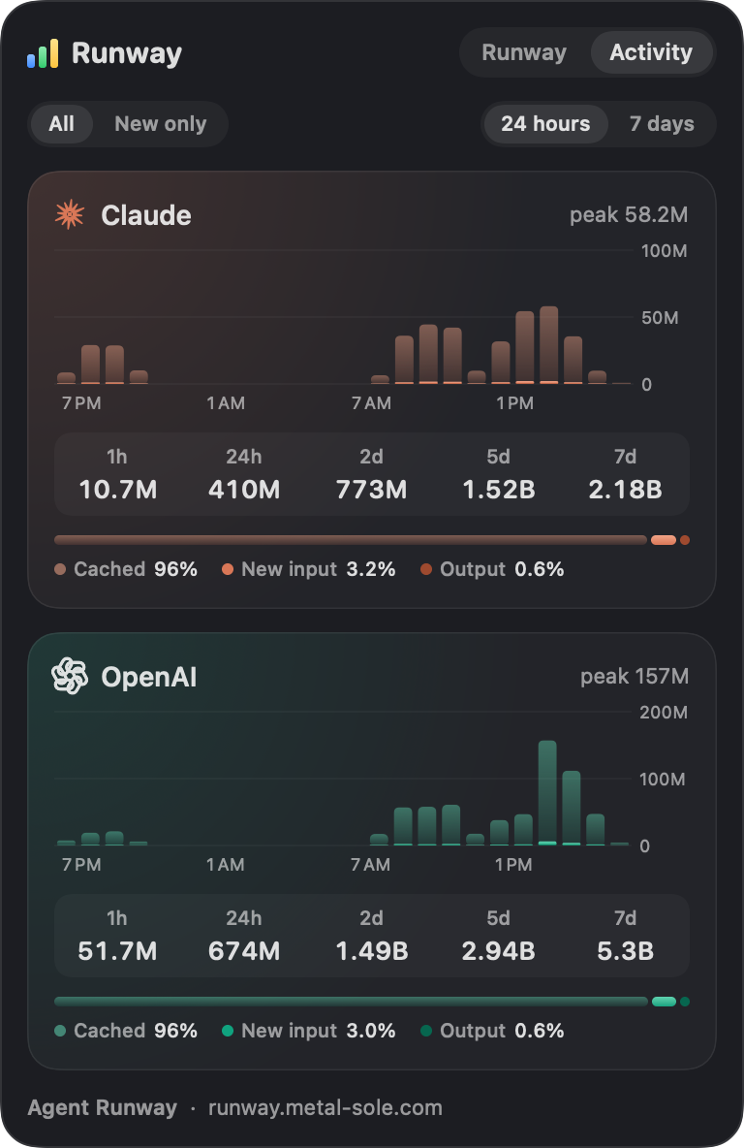
Task: Open the runway.metal-sole.com link
Action: tap(325, 1107)
